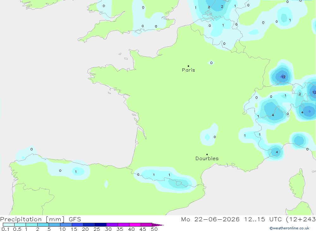Screen dimensions: 316x231
Task: Click the 4 mm value near Mediterranean coast
Action: click(277, 152)
